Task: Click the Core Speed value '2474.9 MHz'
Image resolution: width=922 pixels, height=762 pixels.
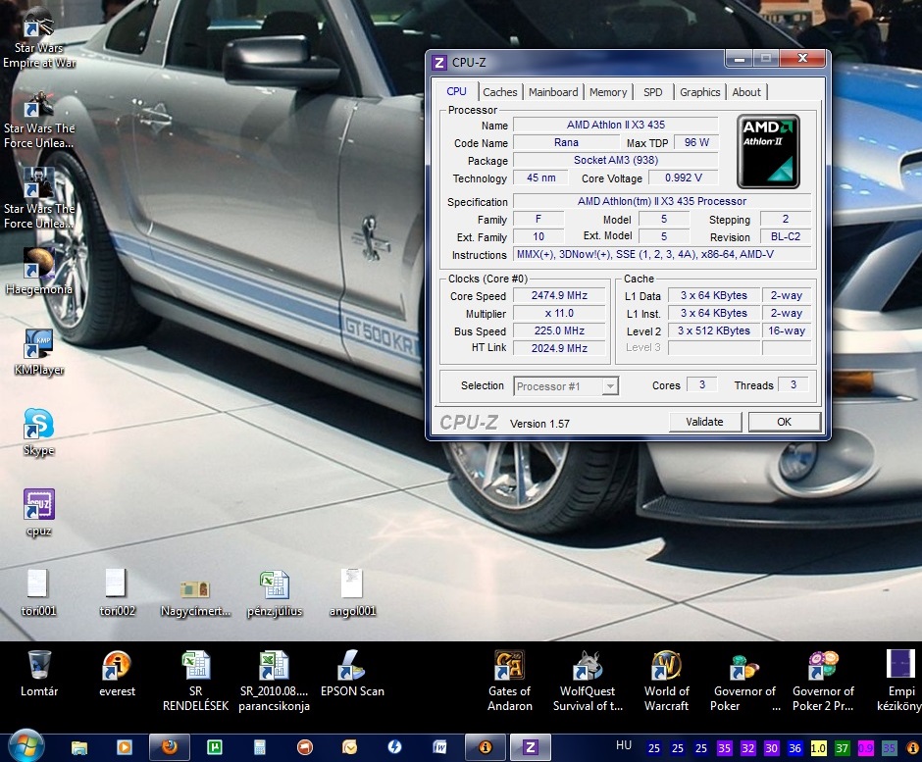Action: coord(559,295)
